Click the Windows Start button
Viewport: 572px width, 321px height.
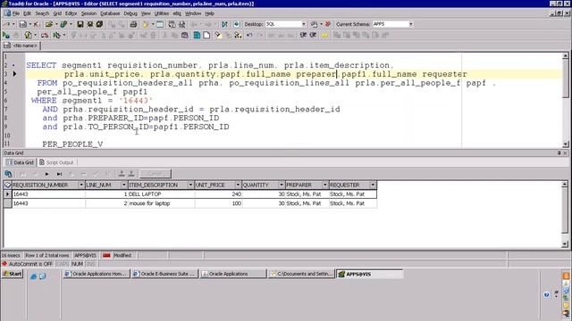click(13, 274)
